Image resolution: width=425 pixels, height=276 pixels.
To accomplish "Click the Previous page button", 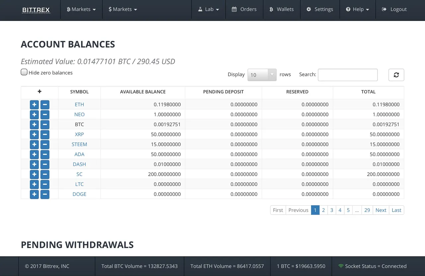I will [x=298, y=210].
